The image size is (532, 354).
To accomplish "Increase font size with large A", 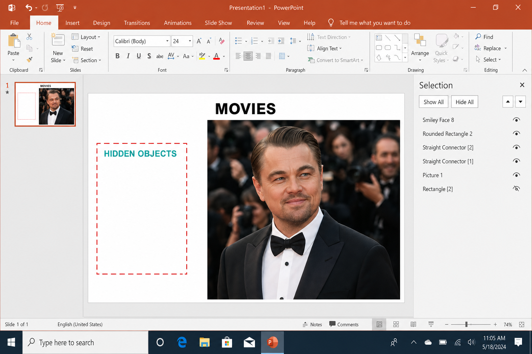I will (x=199, y=41).
